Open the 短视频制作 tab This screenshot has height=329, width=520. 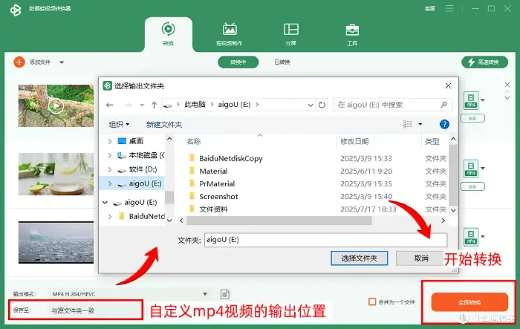(x=229, y=34)
